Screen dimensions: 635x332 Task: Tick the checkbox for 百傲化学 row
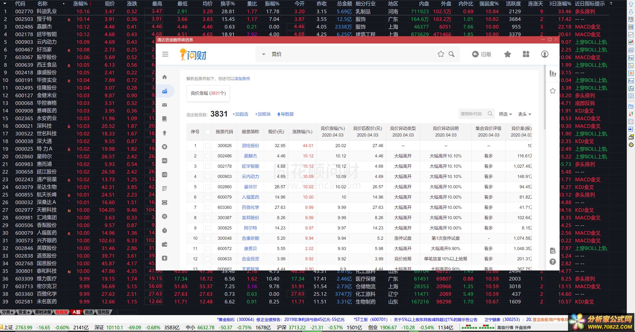(208, 207)
